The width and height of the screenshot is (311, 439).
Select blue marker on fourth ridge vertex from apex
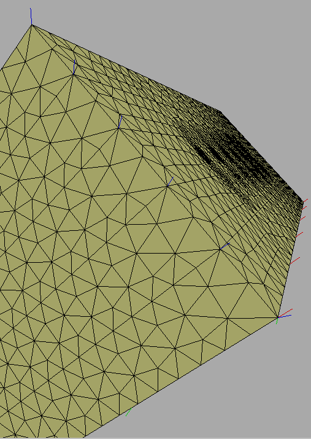pyautogui.click(x=170, y=182)
